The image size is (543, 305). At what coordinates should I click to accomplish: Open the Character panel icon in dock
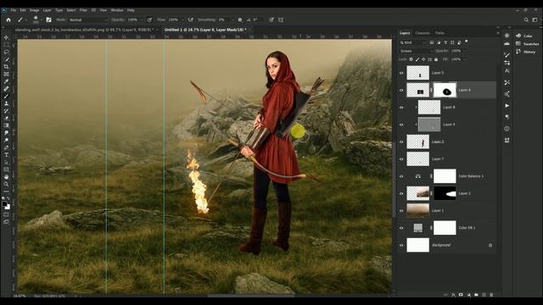click(x=507, y=71)
